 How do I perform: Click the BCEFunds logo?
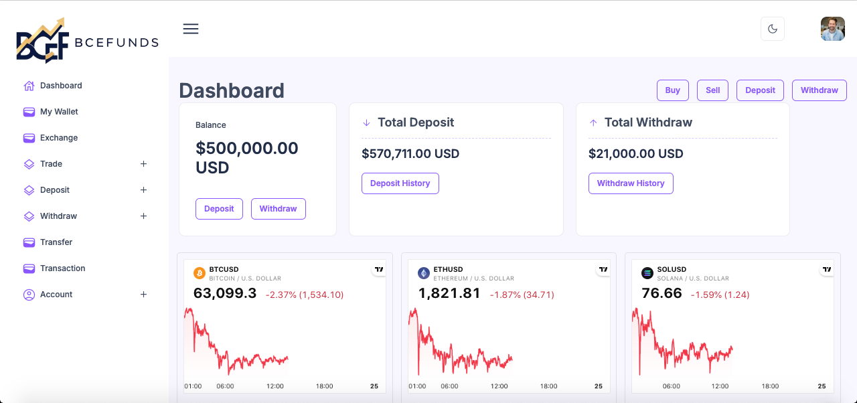coord(87,41)
